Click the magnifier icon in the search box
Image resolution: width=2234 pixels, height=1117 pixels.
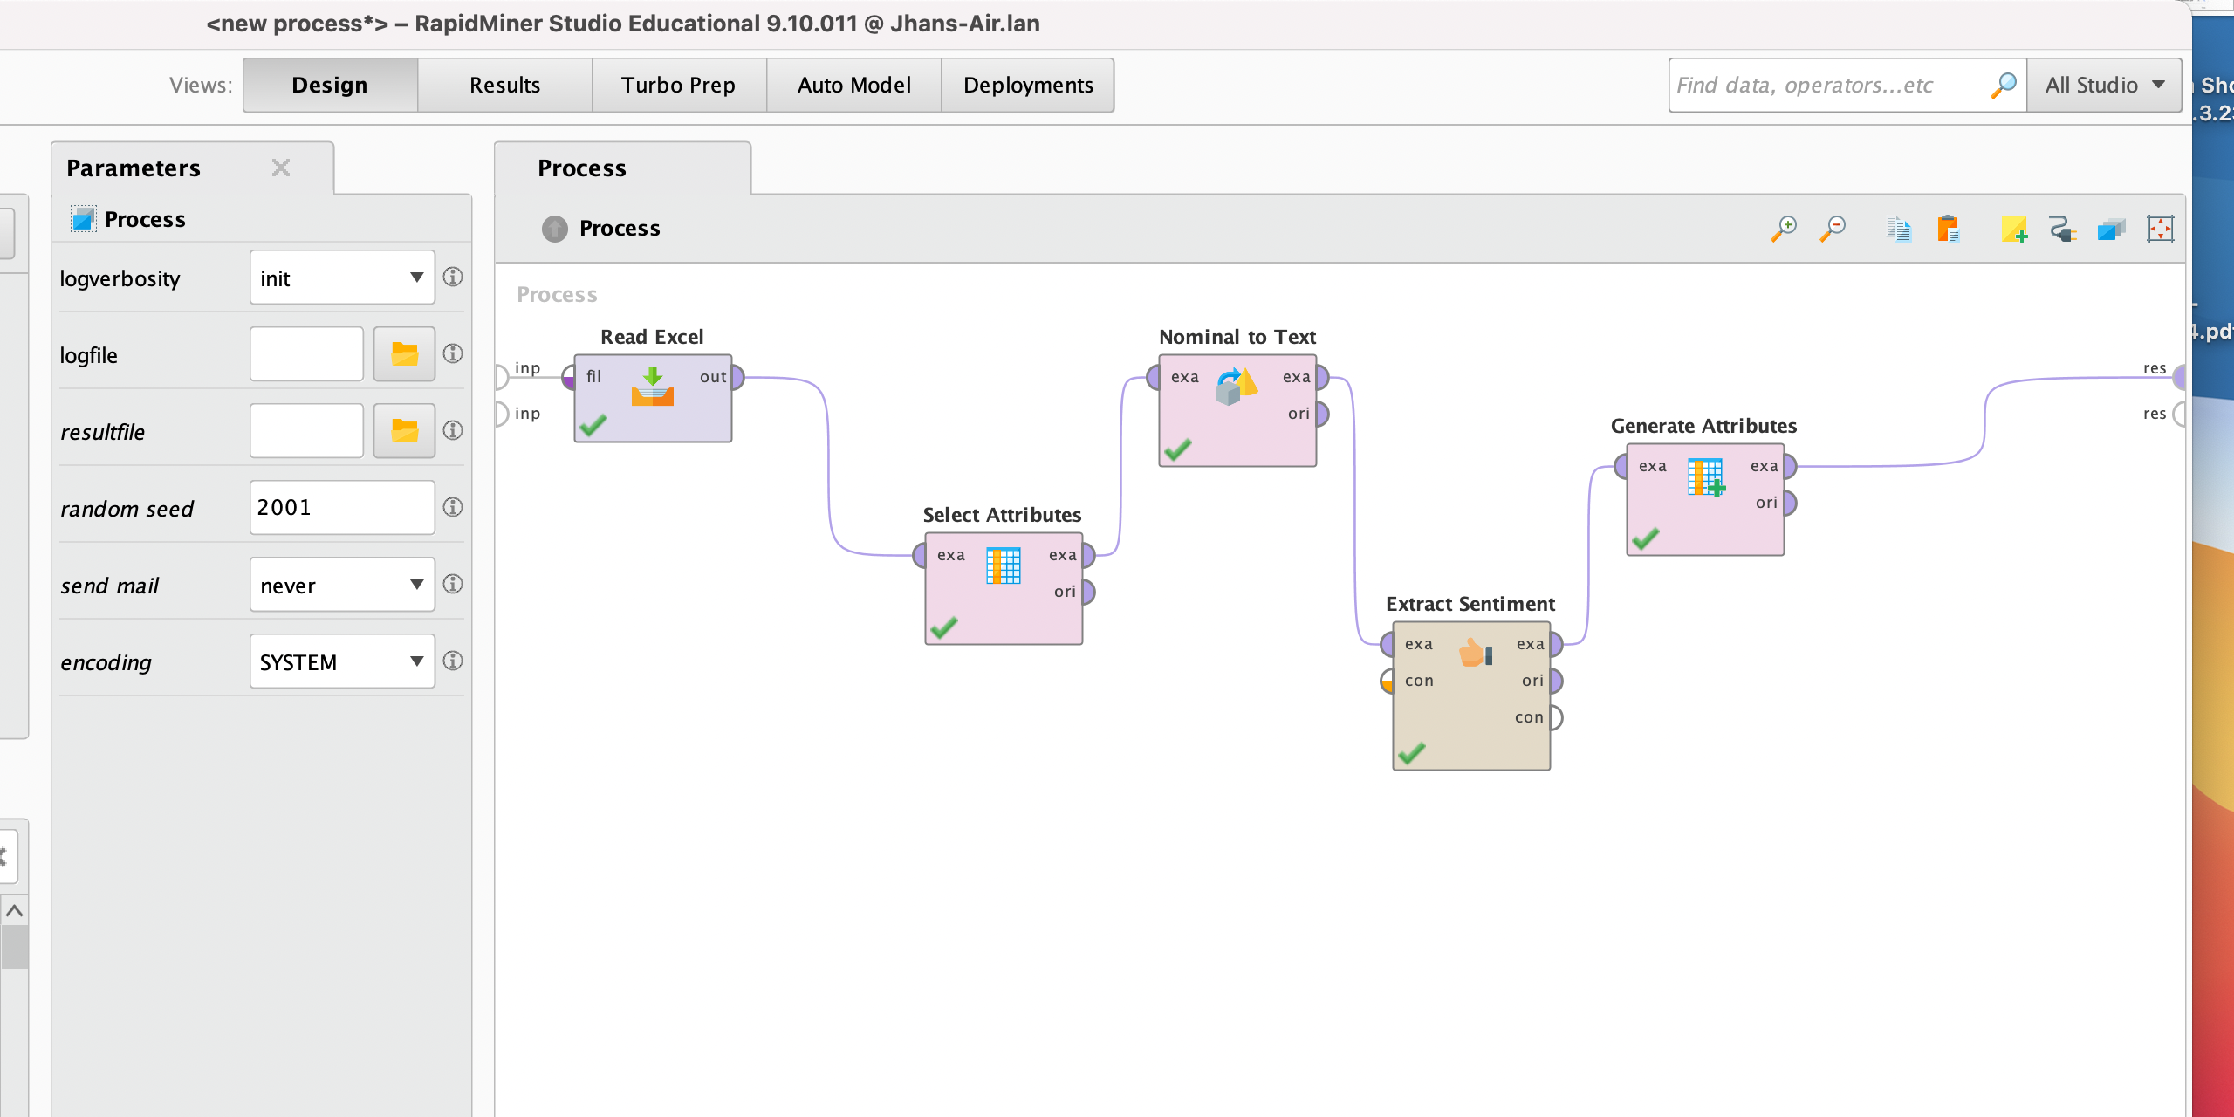point(2004,85)
